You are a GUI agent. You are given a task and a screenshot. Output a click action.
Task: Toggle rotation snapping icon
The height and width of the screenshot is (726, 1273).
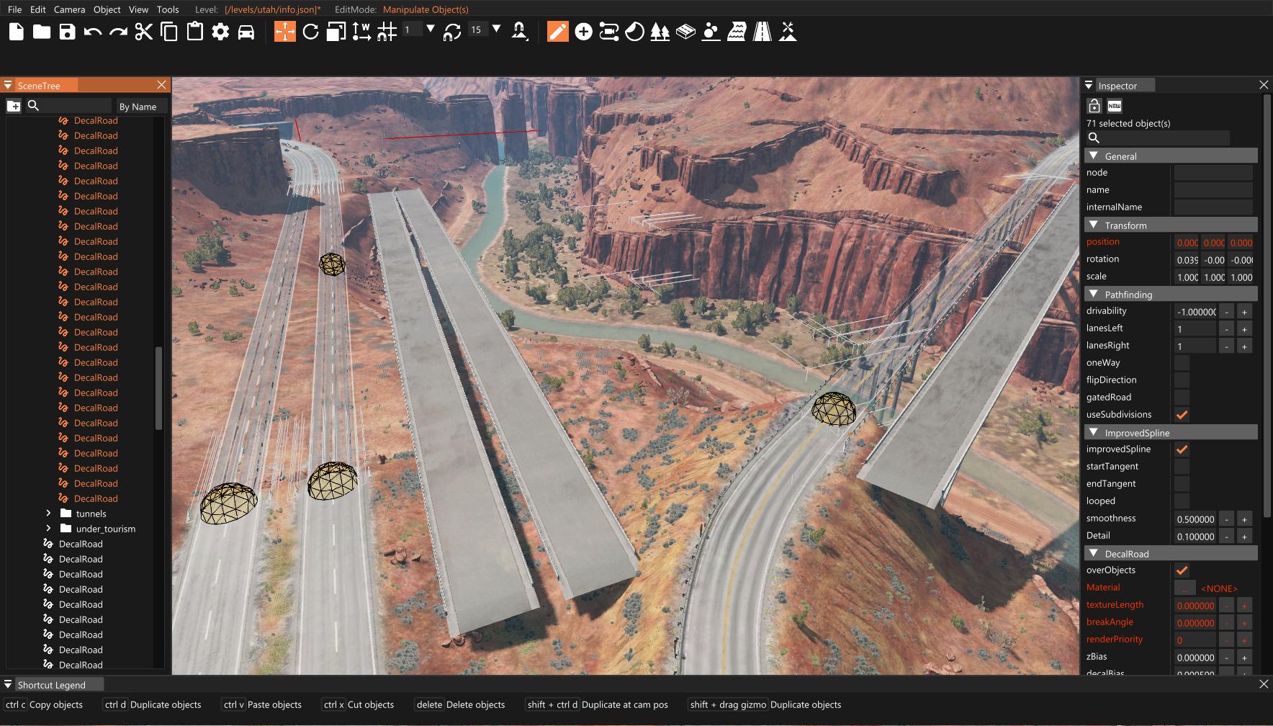[452, 32]
